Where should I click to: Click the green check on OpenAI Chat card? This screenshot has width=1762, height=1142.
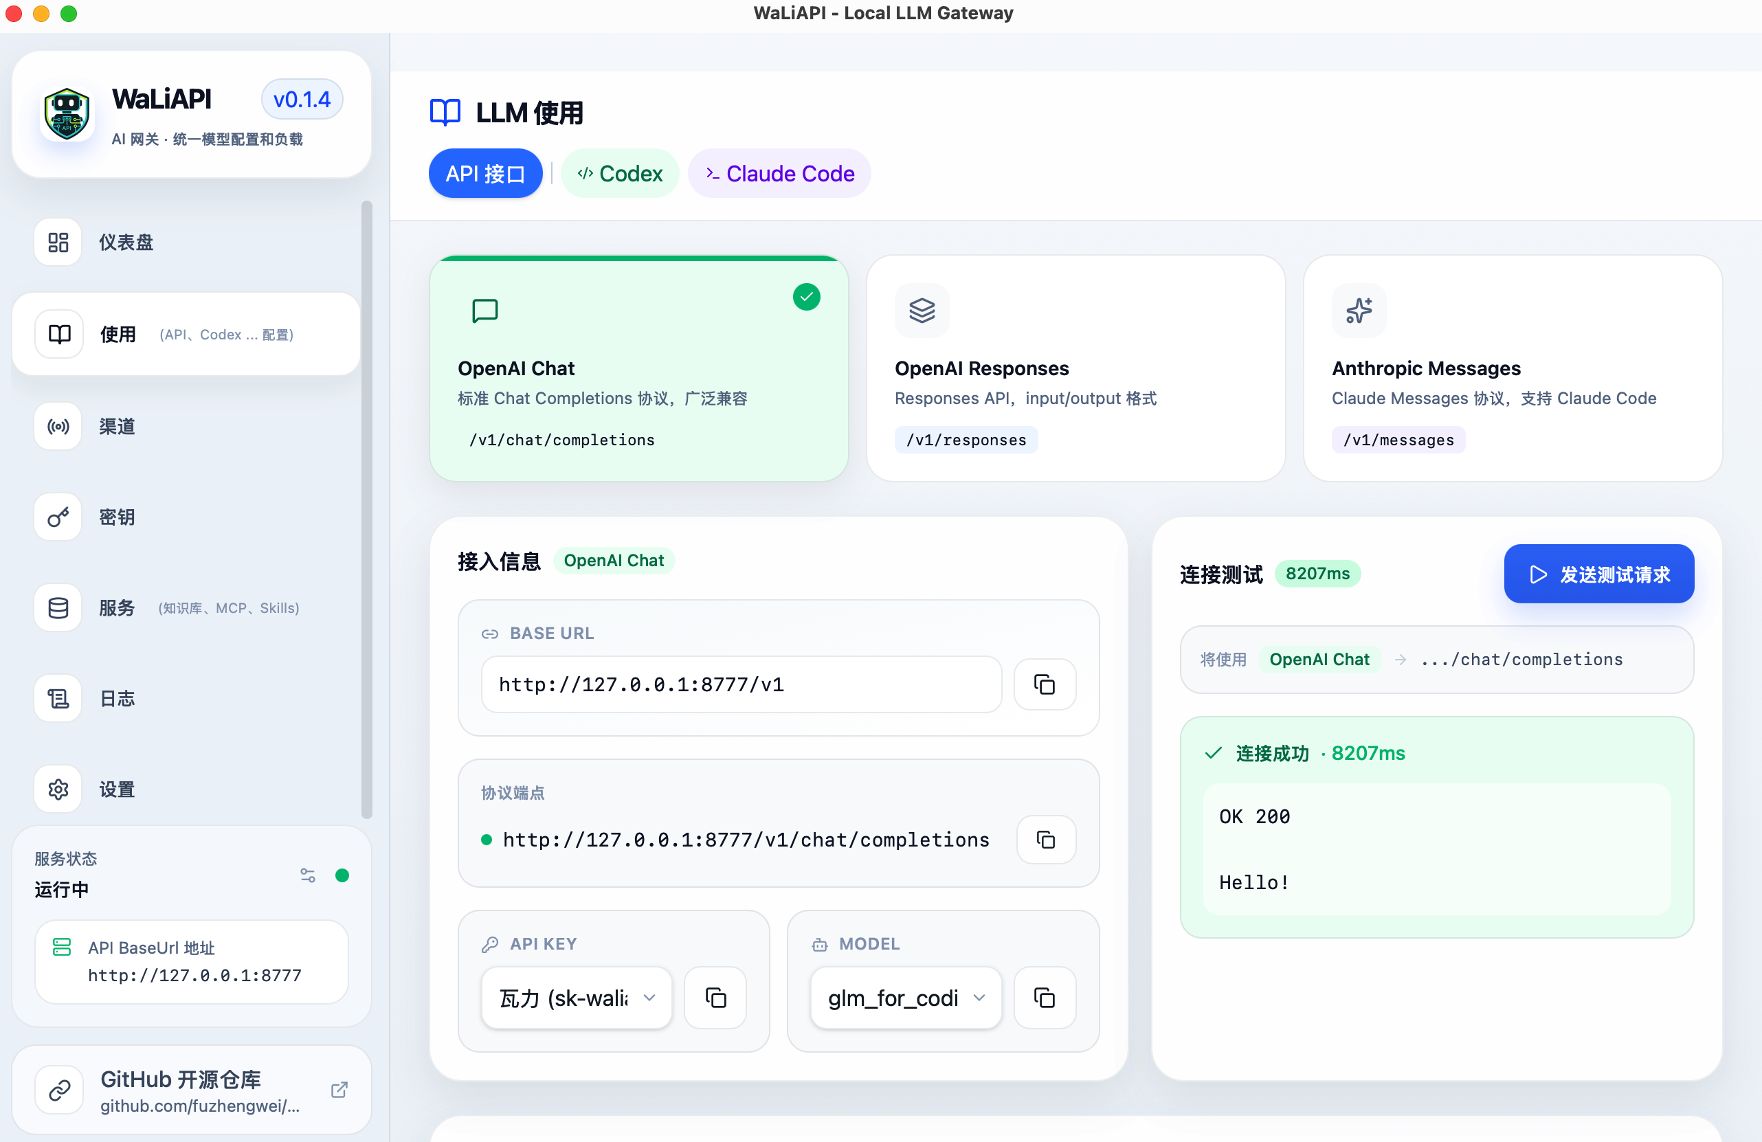click(806, 297)
